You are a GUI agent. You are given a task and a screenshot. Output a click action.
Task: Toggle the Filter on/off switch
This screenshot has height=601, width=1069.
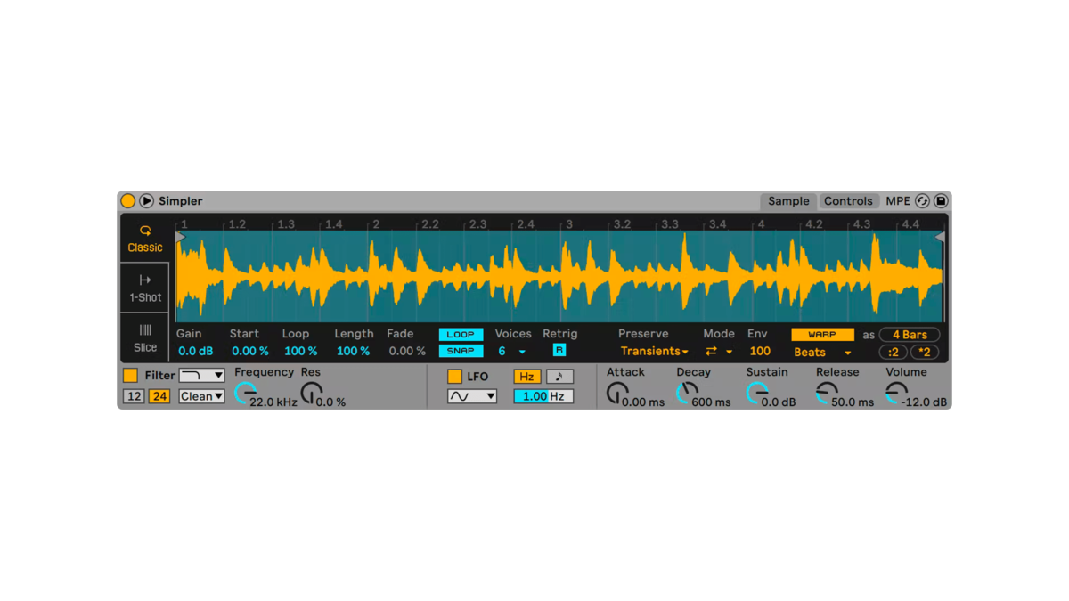tap(130, 376)
